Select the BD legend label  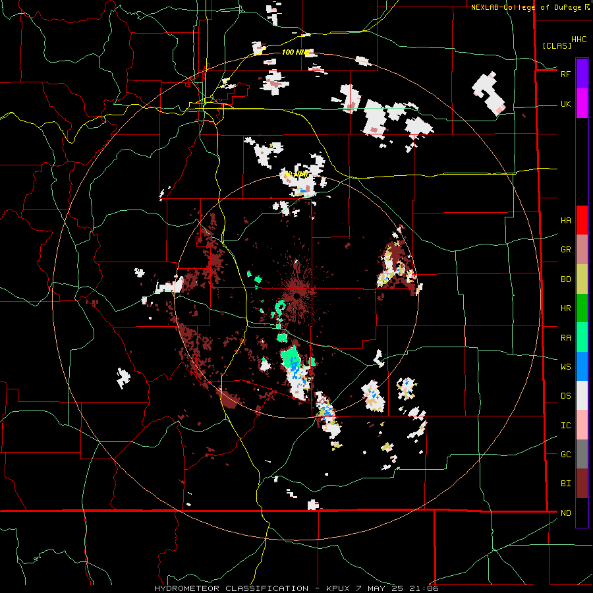[x=565, y=279]
